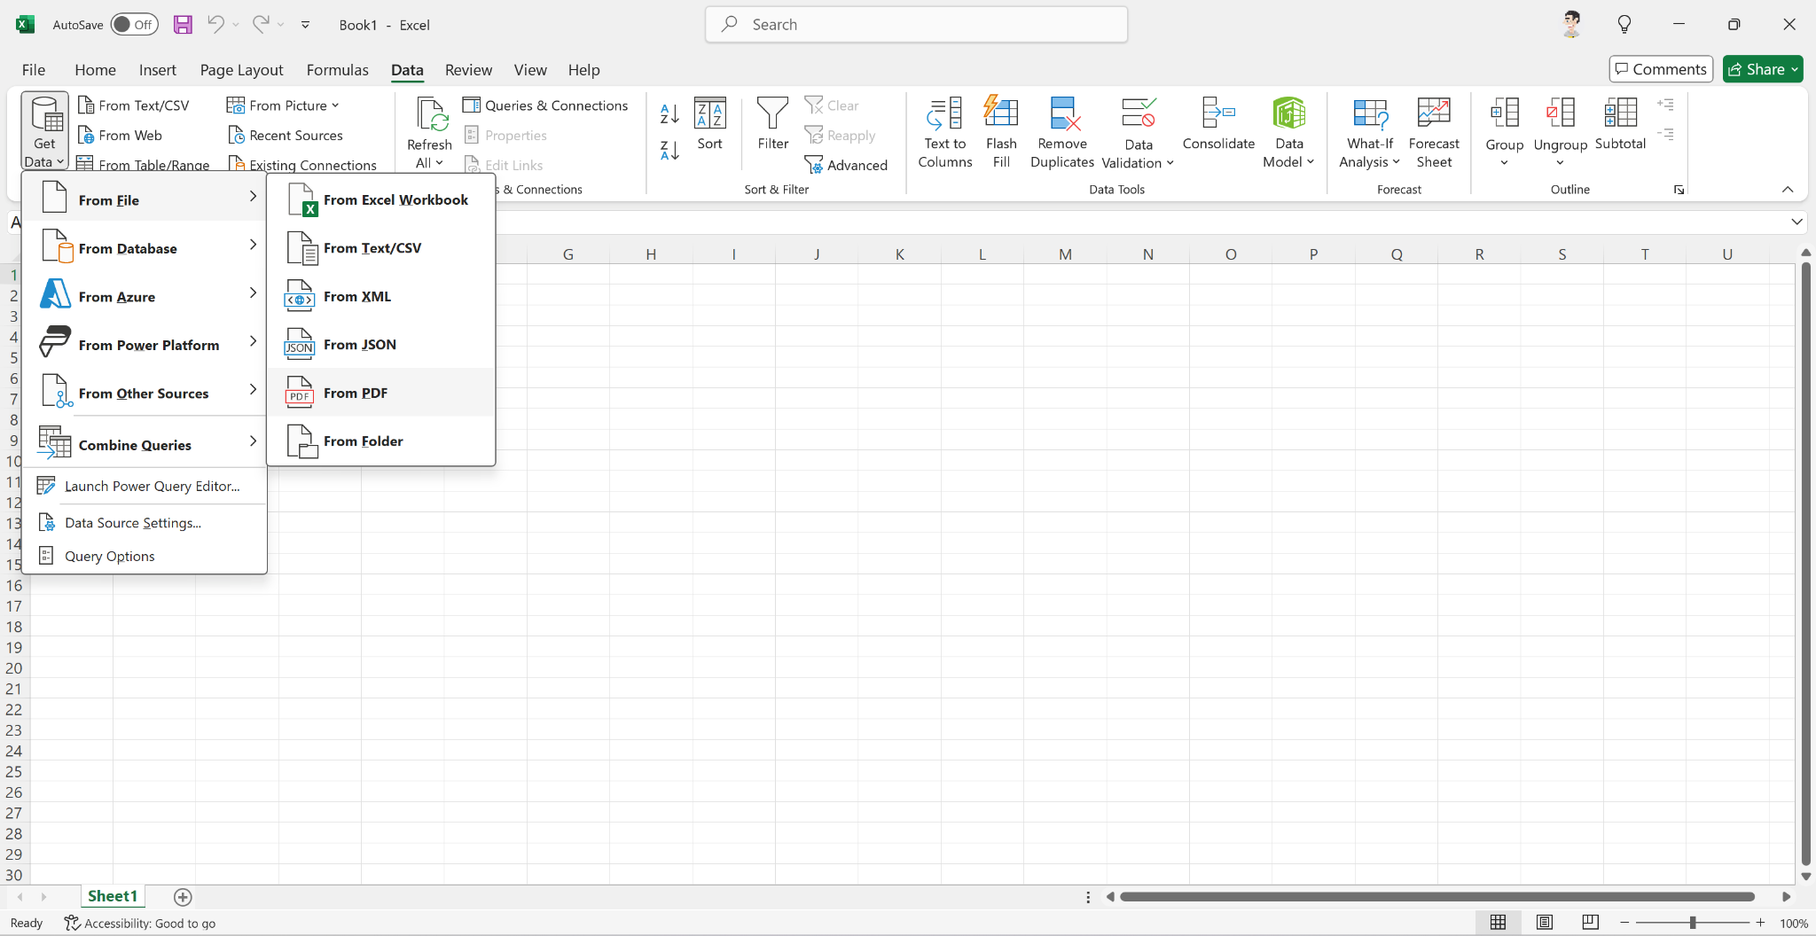Screen dimensions: 1816x936
Task: Click Hide Detail outline icon
Action: click(x=1665, y=135)
